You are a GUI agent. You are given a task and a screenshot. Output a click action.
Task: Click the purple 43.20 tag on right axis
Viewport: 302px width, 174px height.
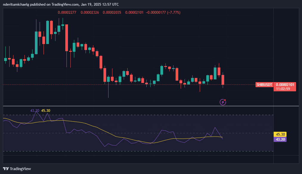280,139
